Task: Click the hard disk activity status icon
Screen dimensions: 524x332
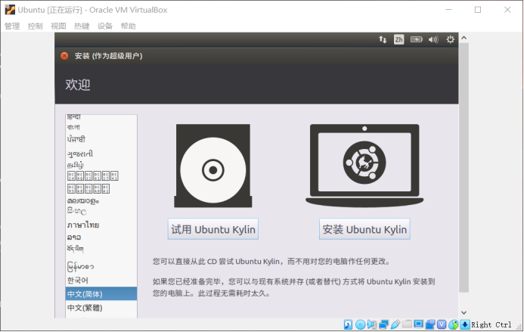Action: (x=348, y=324)
